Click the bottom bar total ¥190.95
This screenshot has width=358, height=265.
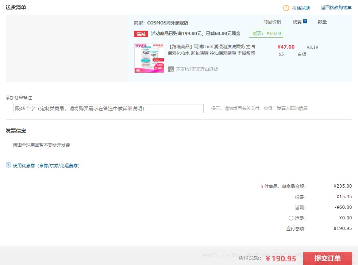click(281, 258)
